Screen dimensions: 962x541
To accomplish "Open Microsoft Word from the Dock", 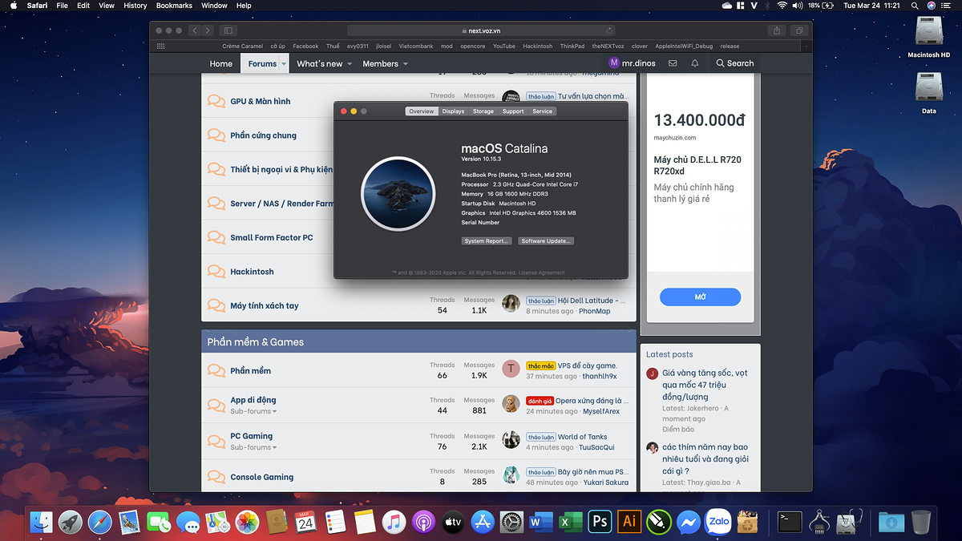I will coord(541,522).
